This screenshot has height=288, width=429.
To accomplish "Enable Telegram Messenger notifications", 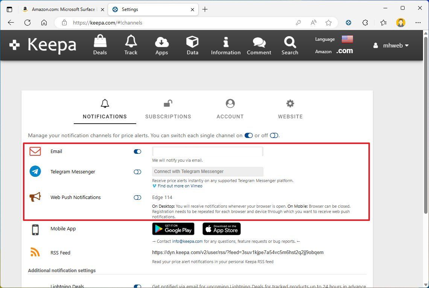I will coord(137,172).
